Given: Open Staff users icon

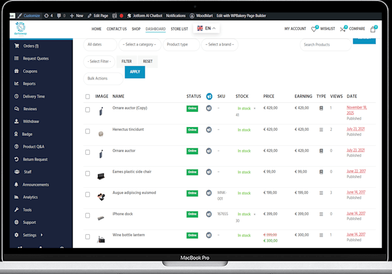Looking at the screenshot, I should pos(17,172).
